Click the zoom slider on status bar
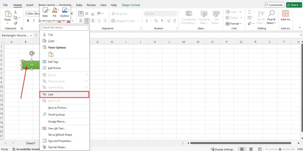The width and height of the screenshot is (303, 151). (280, 149)
